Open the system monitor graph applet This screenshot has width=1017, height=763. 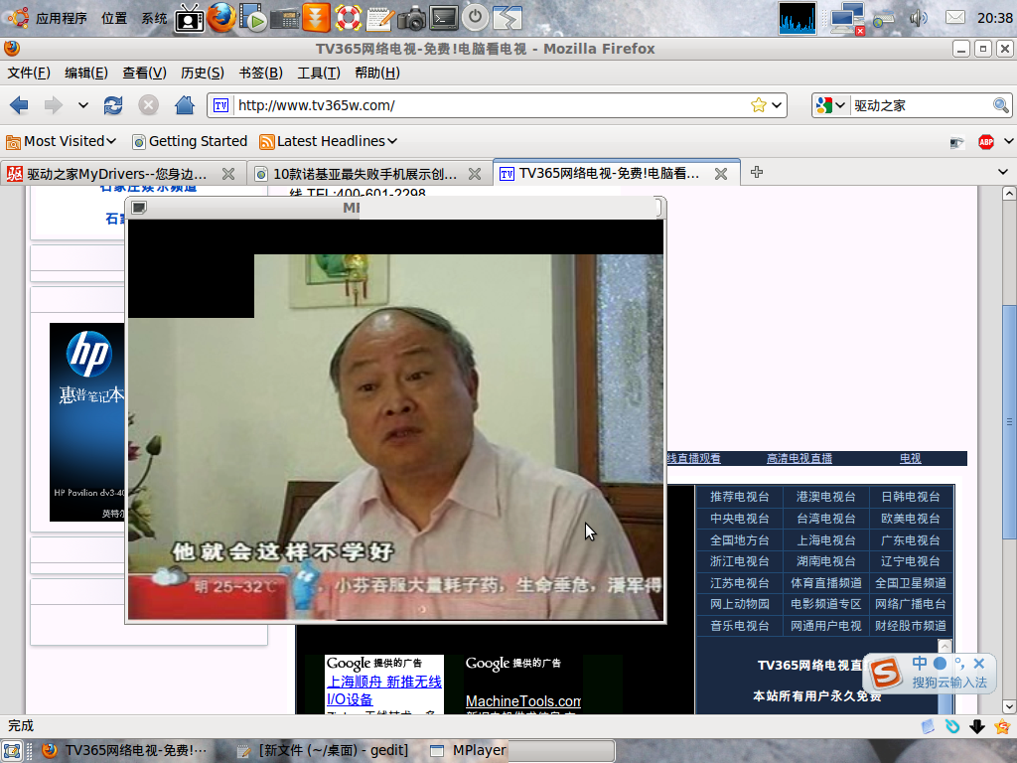pyautogui.click(x=798, y=18)
